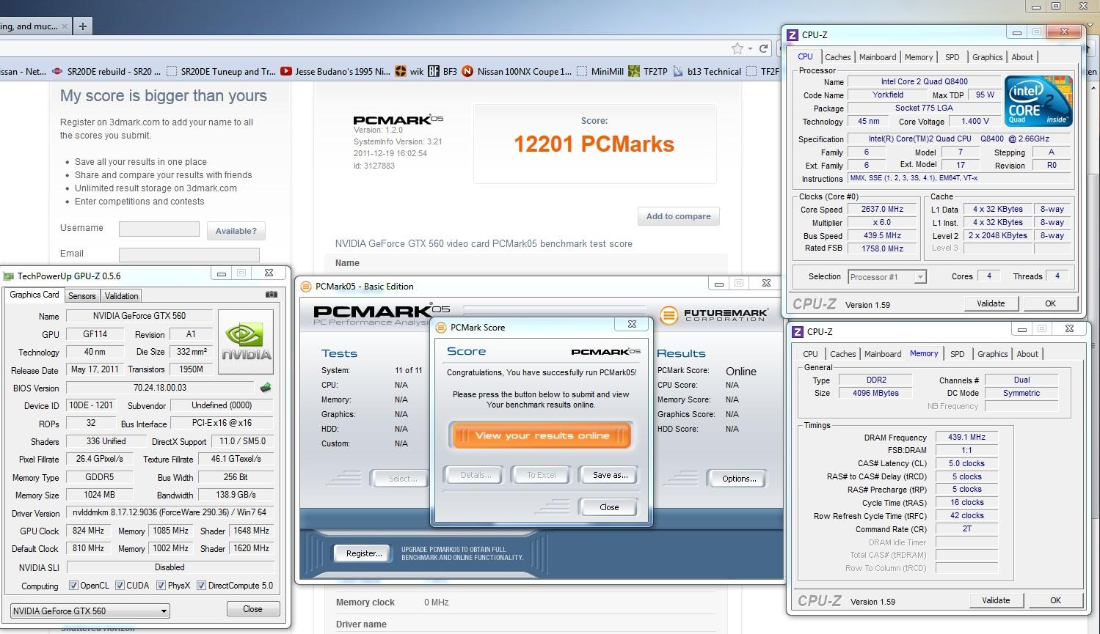Switch to the Validation tab in GPU-Z

121,296
